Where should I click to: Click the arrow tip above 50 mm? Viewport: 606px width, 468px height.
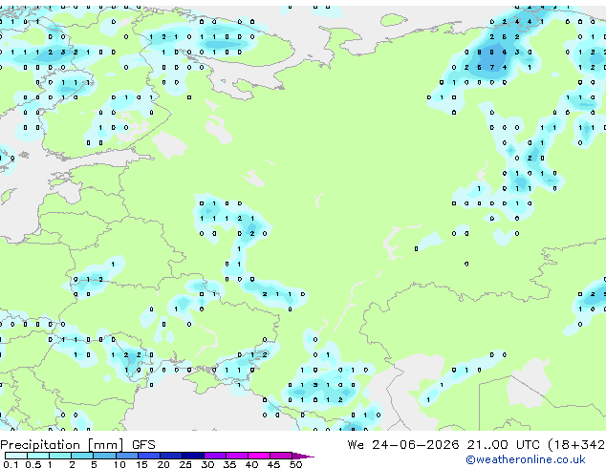coord(303,456)
